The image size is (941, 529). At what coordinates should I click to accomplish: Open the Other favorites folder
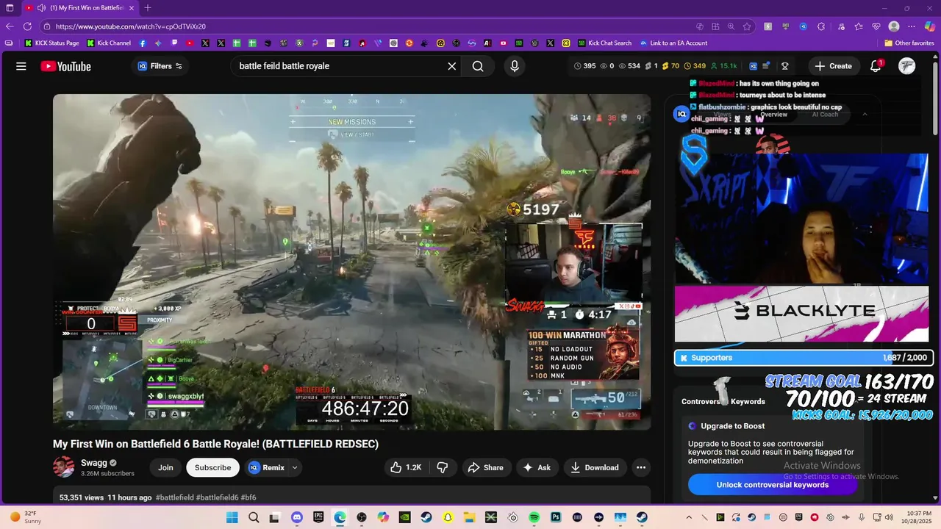click(x=909, y=43)
